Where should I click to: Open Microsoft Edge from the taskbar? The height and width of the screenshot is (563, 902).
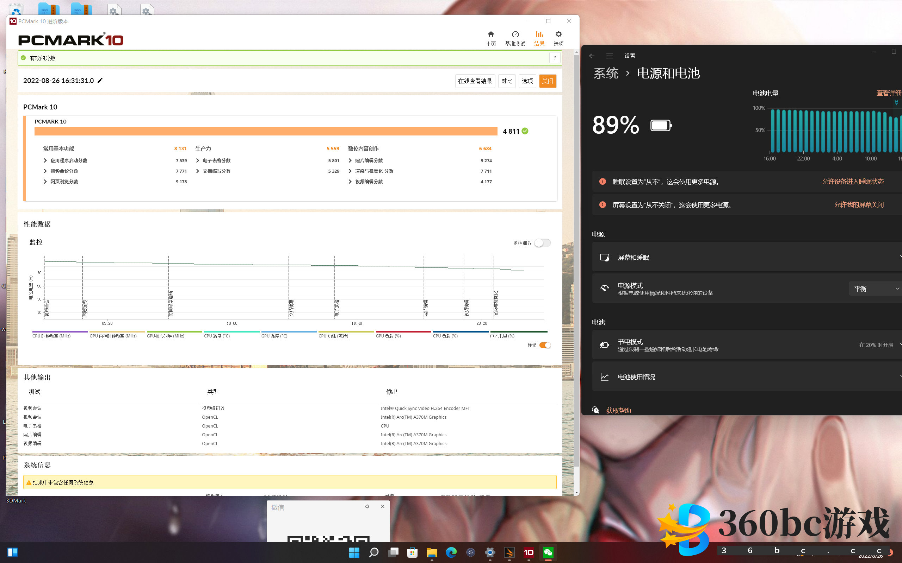click(451, 552)
